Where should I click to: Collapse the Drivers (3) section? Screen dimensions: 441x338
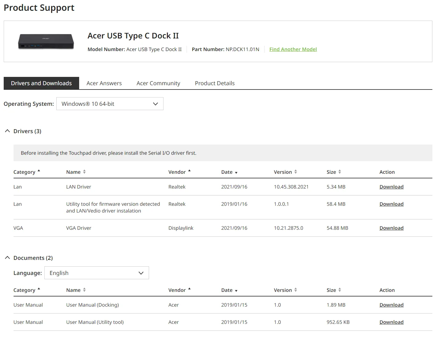pos(7,131)
